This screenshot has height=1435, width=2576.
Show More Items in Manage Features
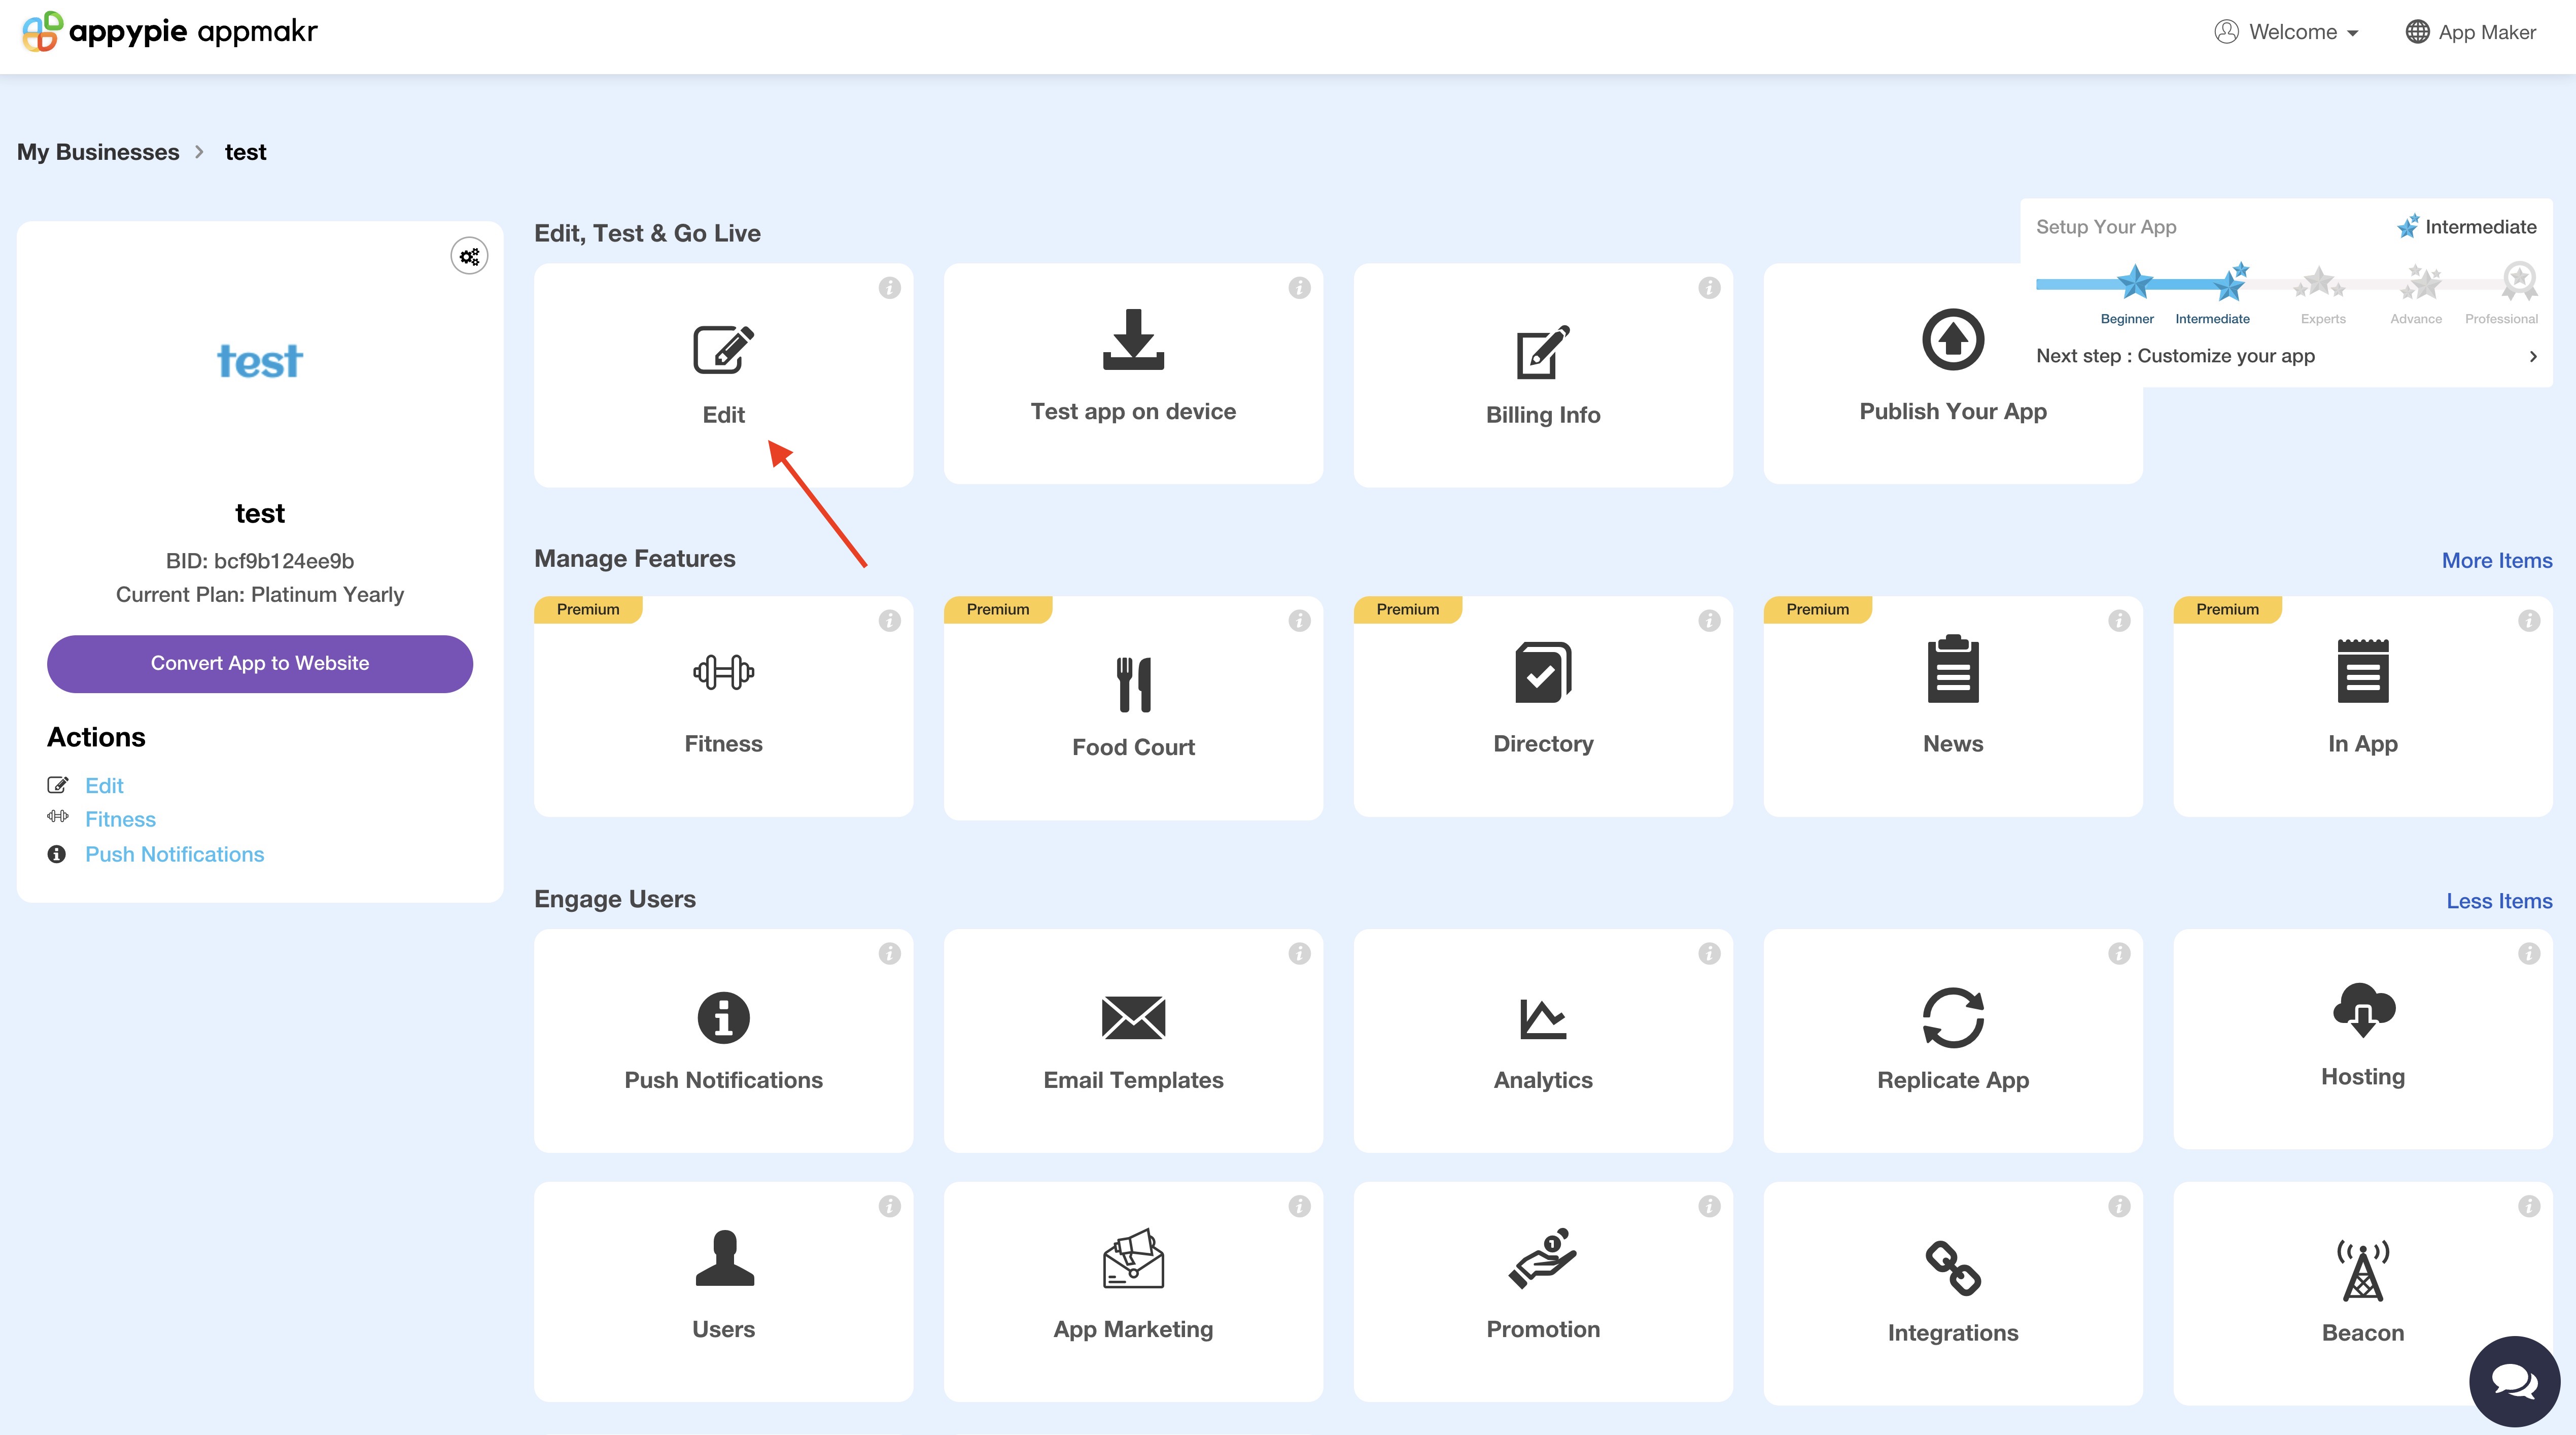(2496, 561)
